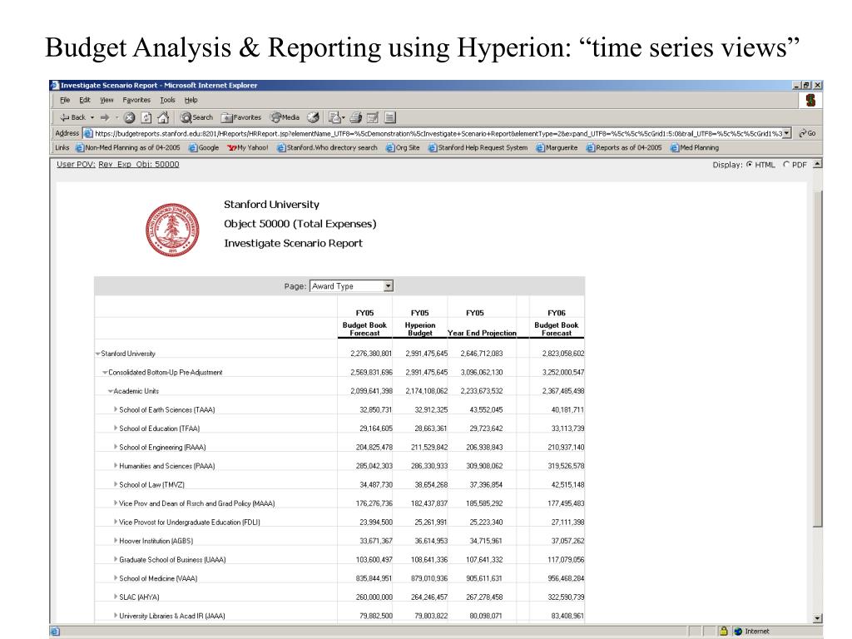Click the security lock icon in status bar
852x639 pixels.
pos(723,631)
